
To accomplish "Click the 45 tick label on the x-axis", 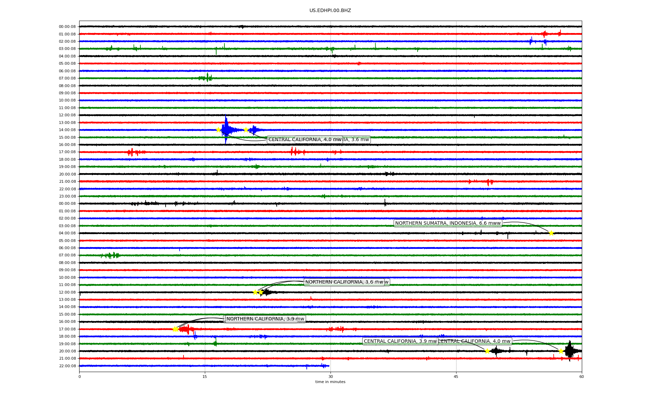I will pyautogui.click(x=456, y=377).
